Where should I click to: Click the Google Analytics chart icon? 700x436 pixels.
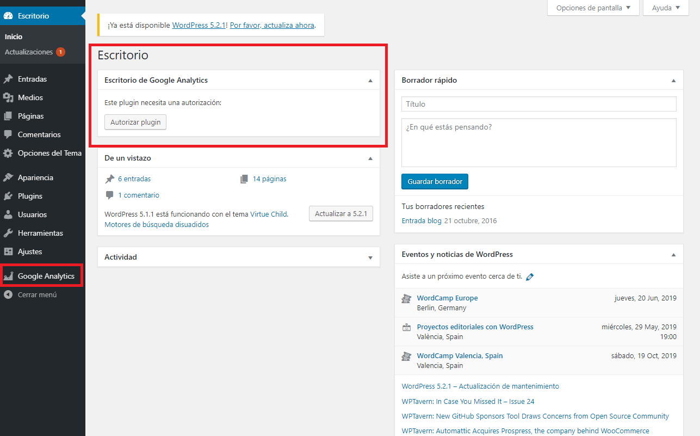coord(8,277)
